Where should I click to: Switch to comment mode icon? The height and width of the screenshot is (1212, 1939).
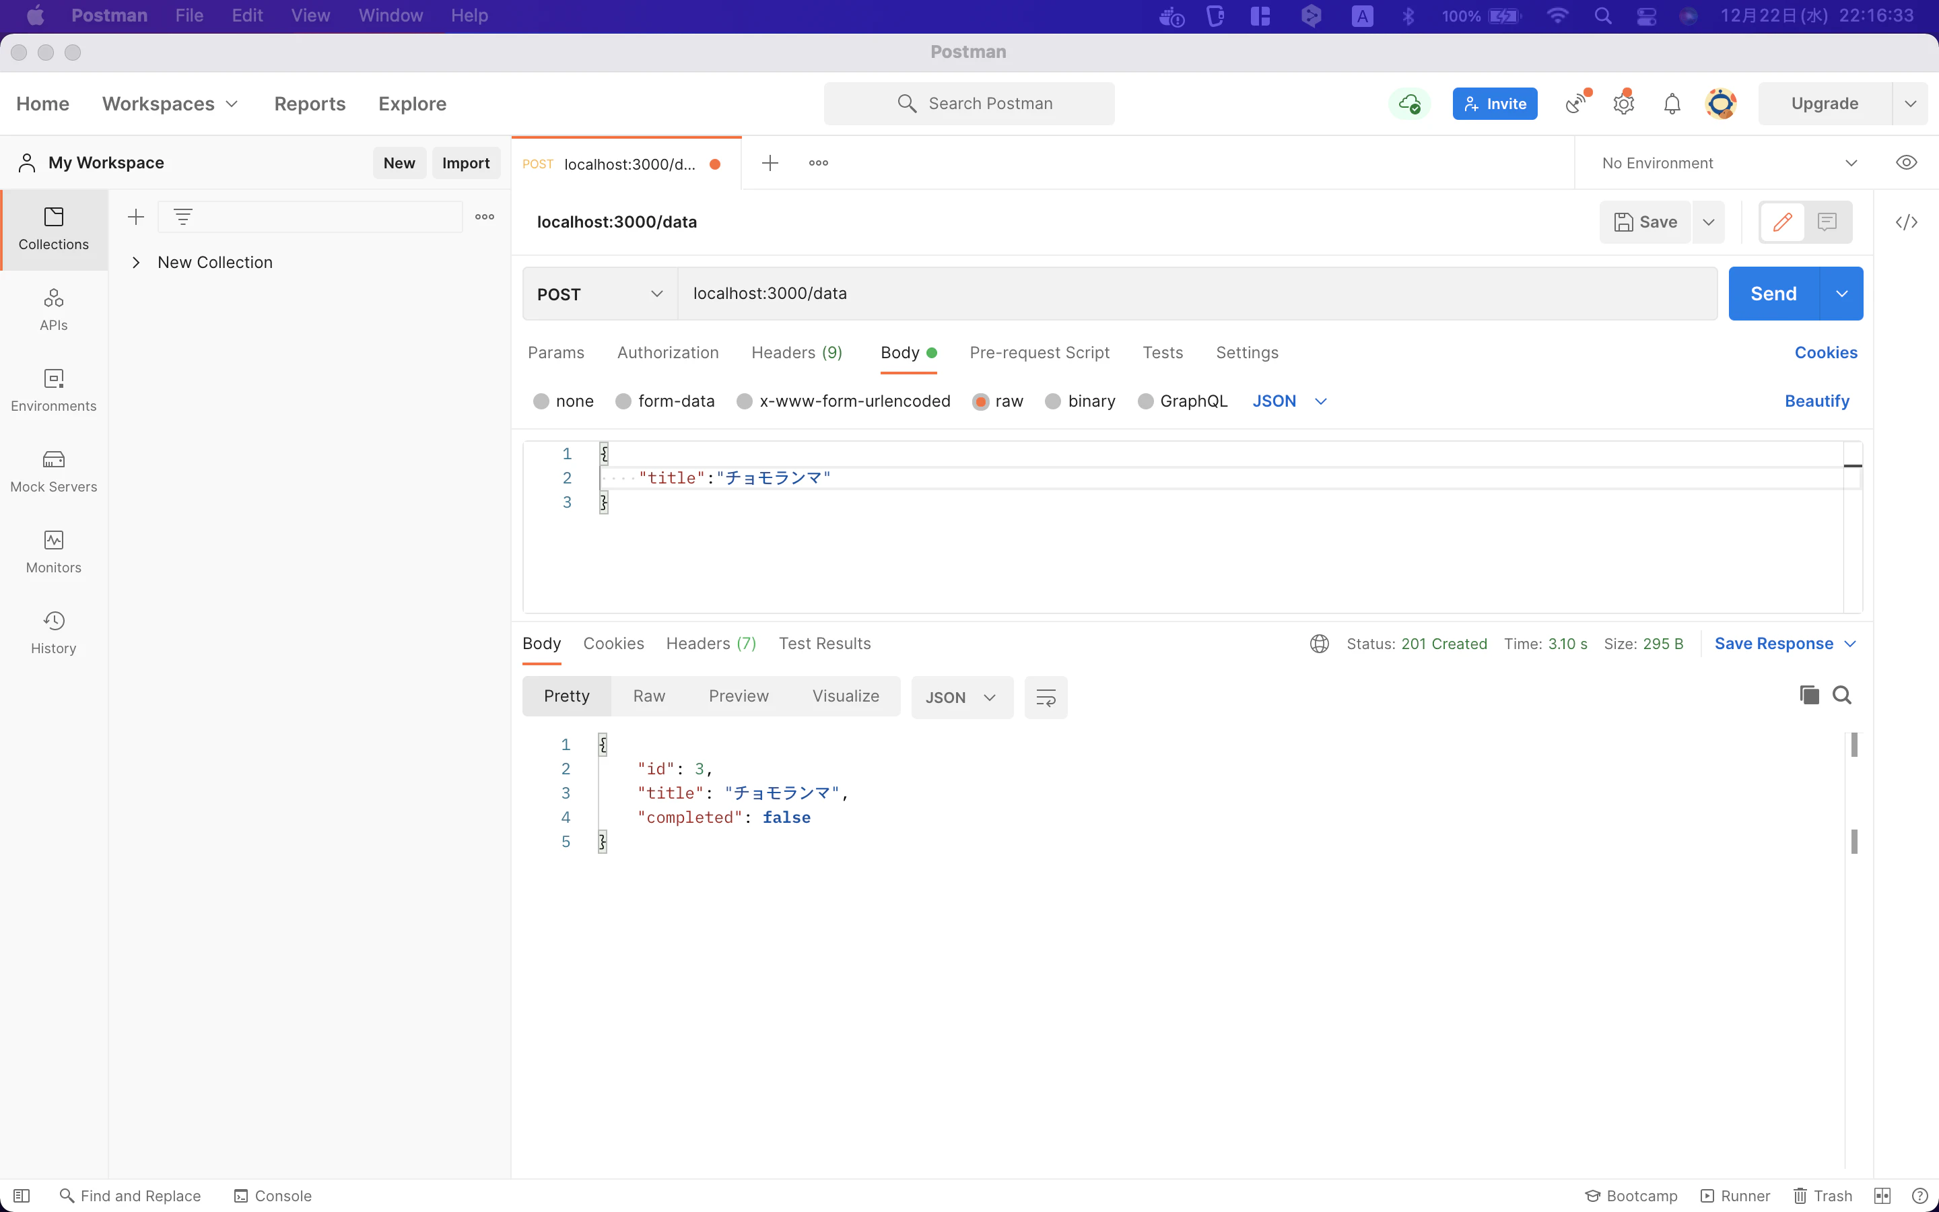click(1827, 222)
